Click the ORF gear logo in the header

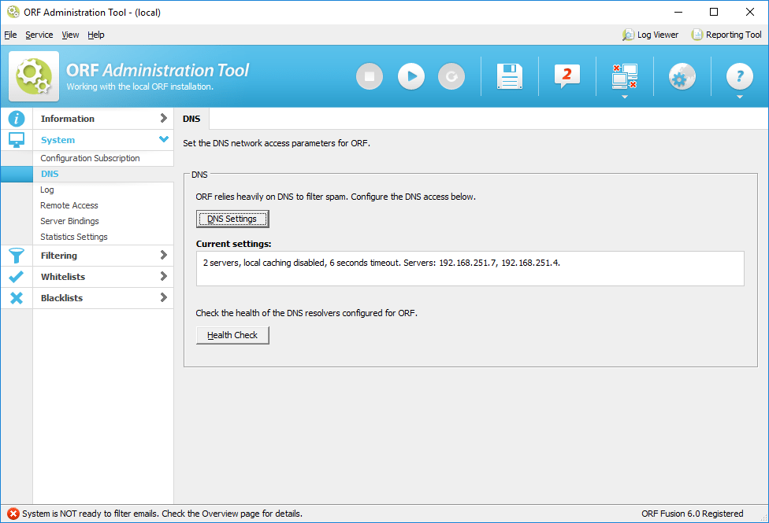pos(34,76)
